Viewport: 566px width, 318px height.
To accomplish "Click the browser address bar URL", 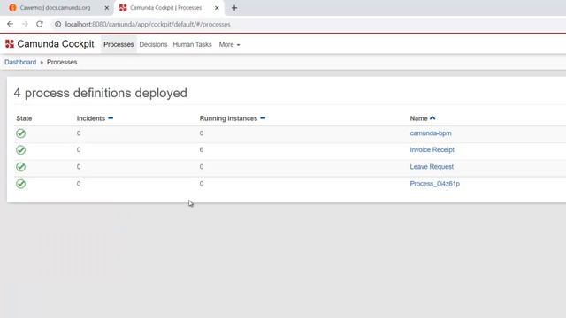I will pos(148,24).
